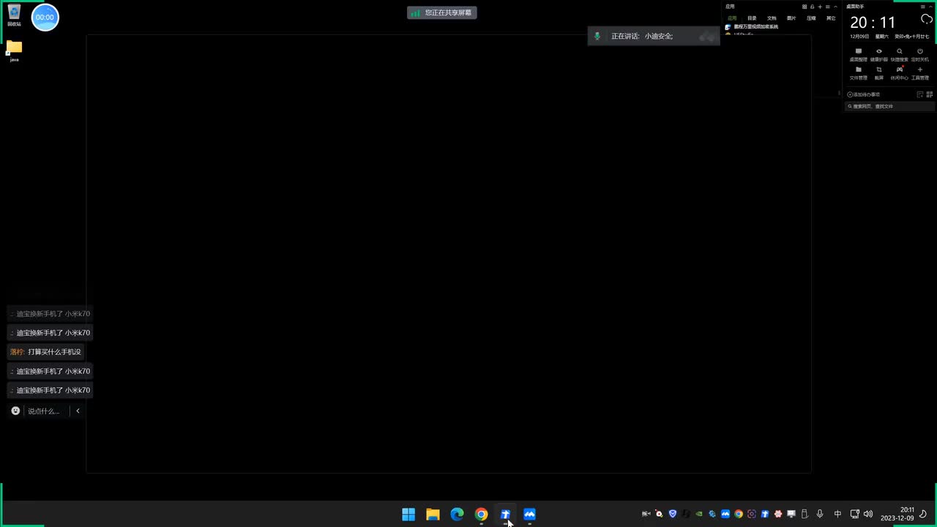Open 桌面整理 tool
937x527 pixels.
pyautogui.click(x=859, y=55)
